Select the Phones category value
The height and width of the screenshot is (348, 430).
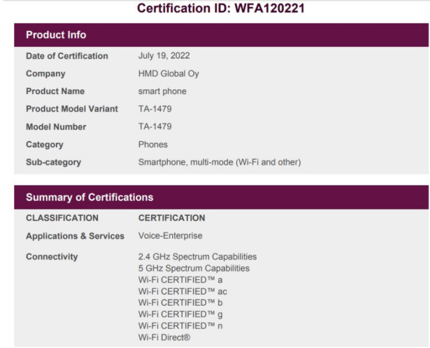point(153,144)
